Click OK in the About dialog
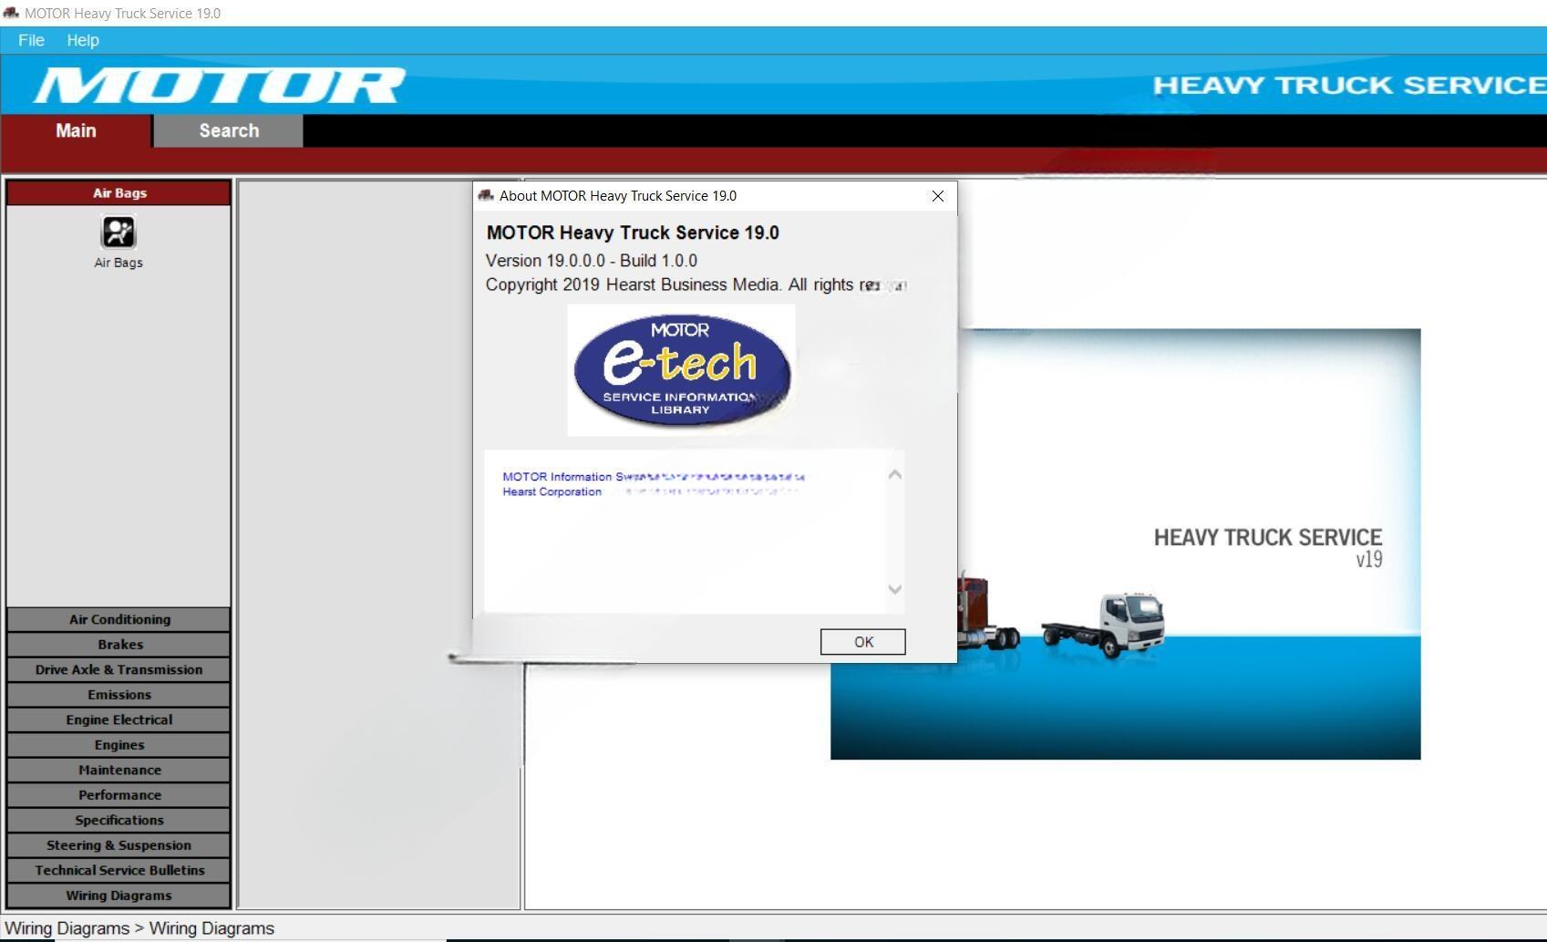The image size is (1547, 942). (x=862, y=642)
